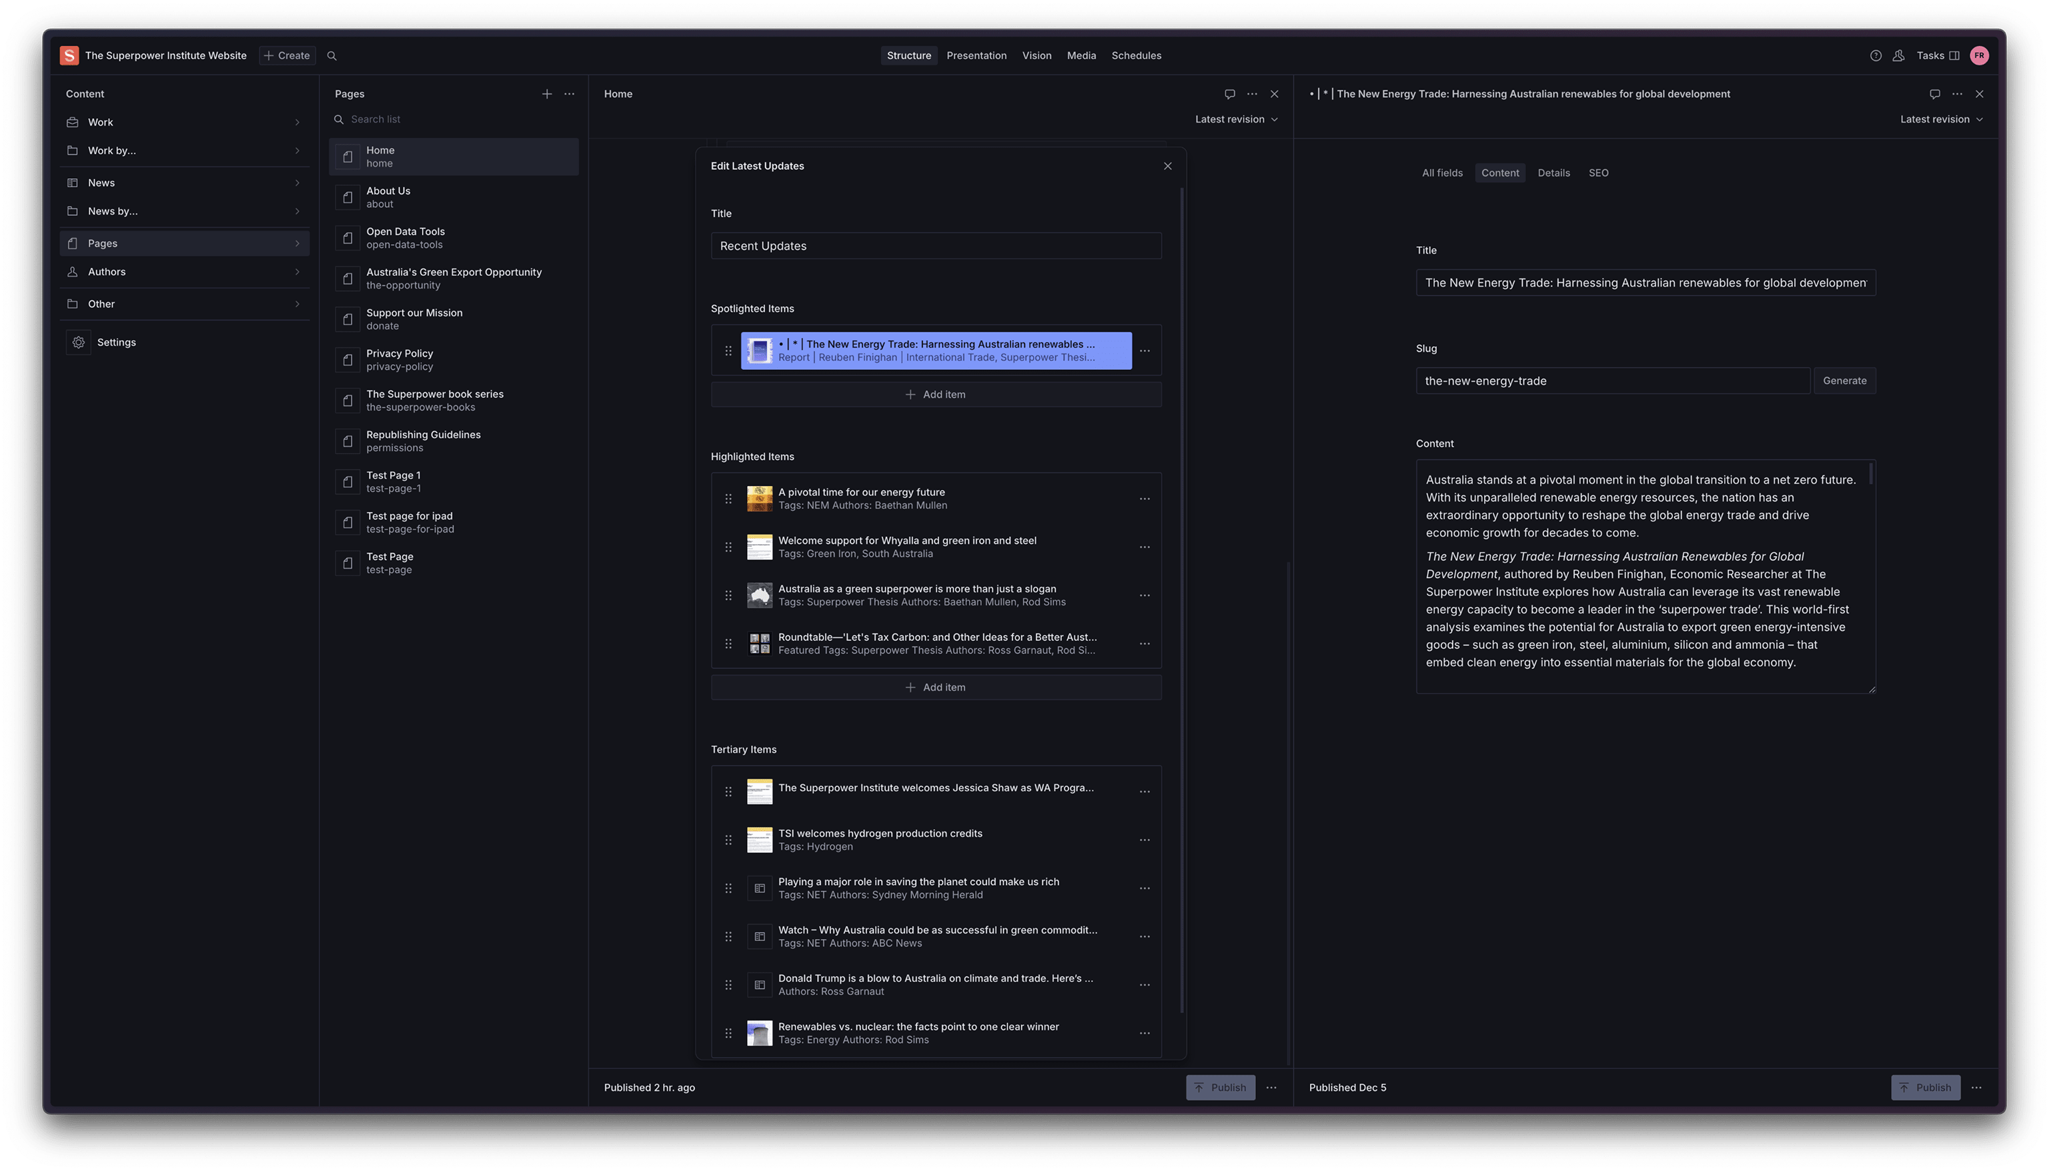Publish the Home document
The width and height of the screenshot is (2049, 1171).
pos(1220,1088)
